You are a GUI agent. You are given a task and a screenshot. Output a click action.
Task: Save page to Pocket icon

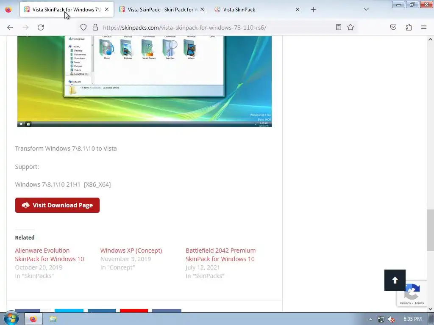click(393, 27)
